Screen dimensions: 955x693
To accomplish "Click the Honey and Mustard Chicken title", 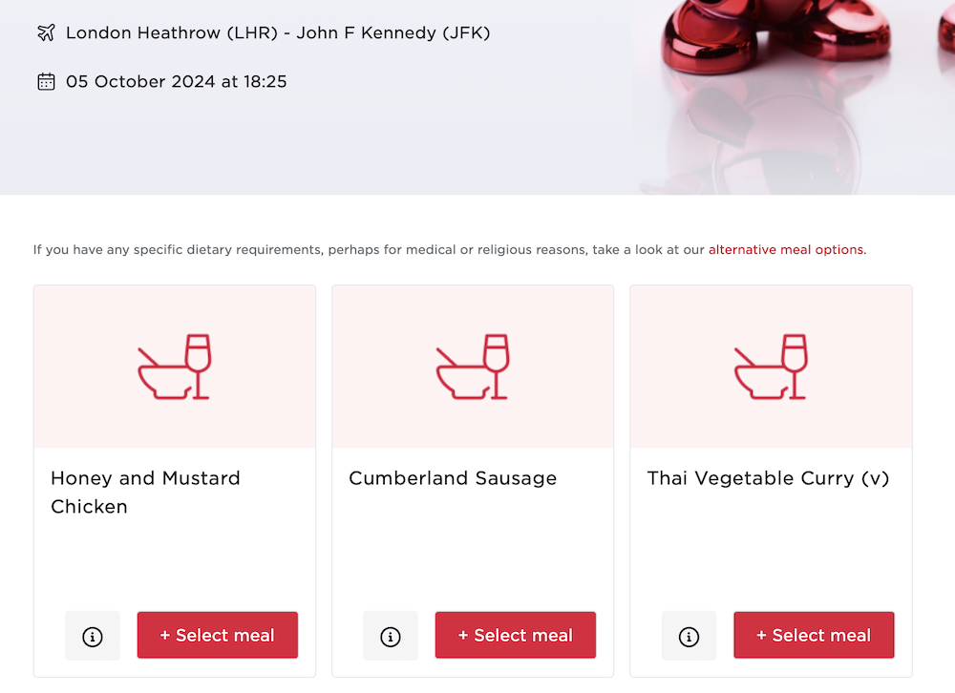I will click(145, 492).
